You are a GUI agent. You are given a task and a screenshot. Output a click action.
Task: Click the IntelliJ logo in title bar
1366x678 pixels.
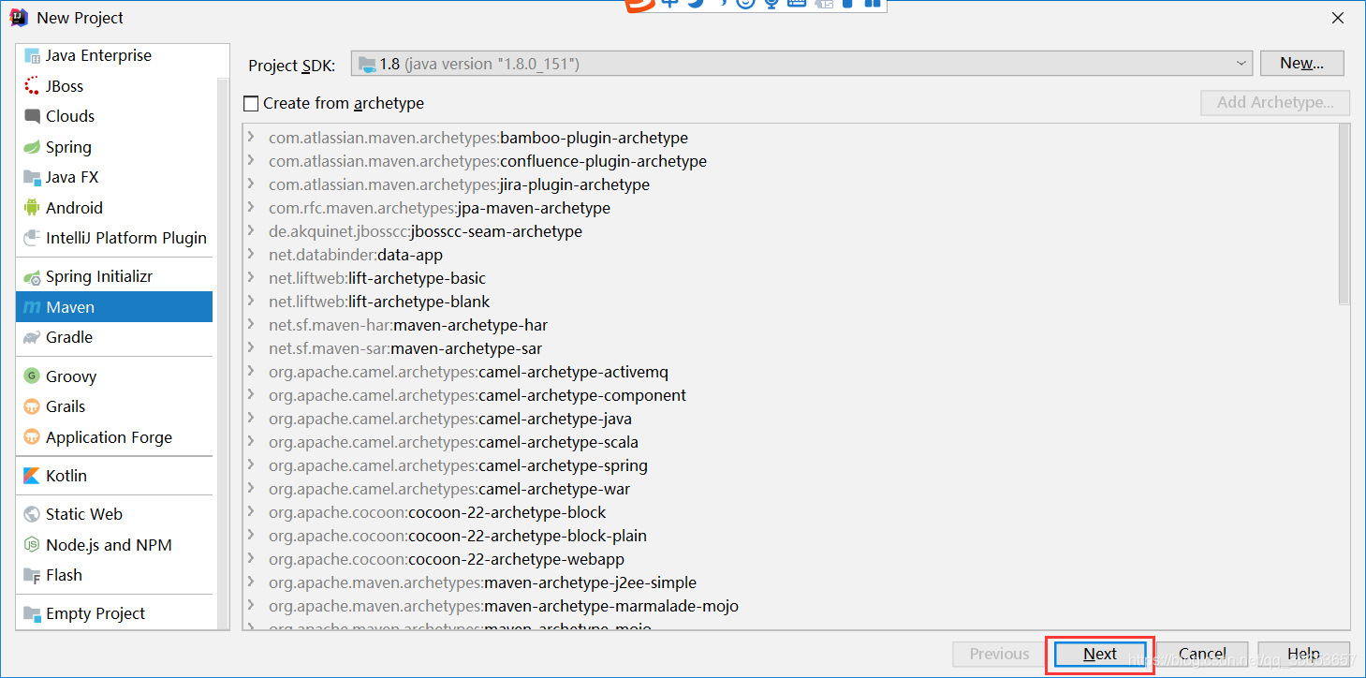(19, 17)
